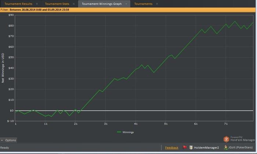
Task: Click the JGolt player avatar icon
Action: tap(226, 147)
